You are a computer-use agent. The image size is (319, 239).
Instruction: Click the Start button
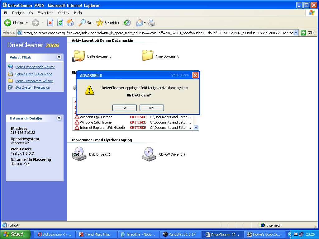tap(15, 234)
